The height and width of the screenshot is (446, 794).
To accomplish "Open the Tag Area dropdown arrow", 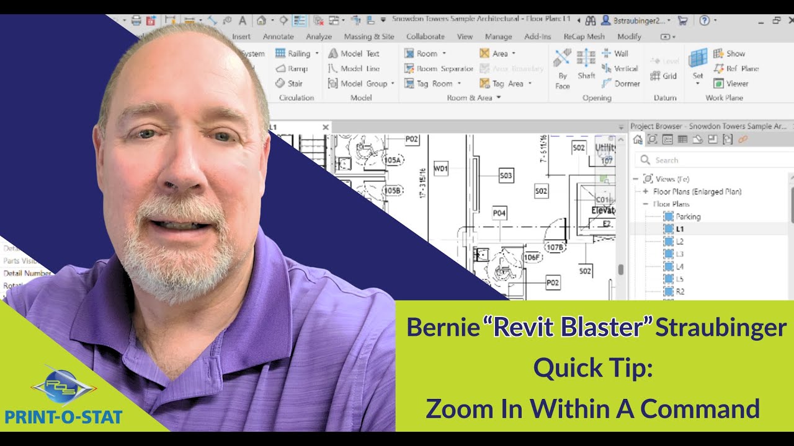I will point(530,84).
